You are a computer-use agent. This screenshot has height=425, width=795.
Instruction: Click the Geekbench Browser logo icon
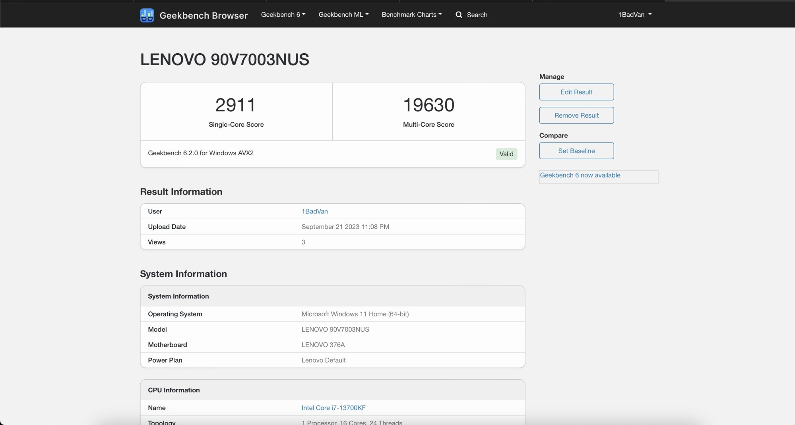(147, 15)
